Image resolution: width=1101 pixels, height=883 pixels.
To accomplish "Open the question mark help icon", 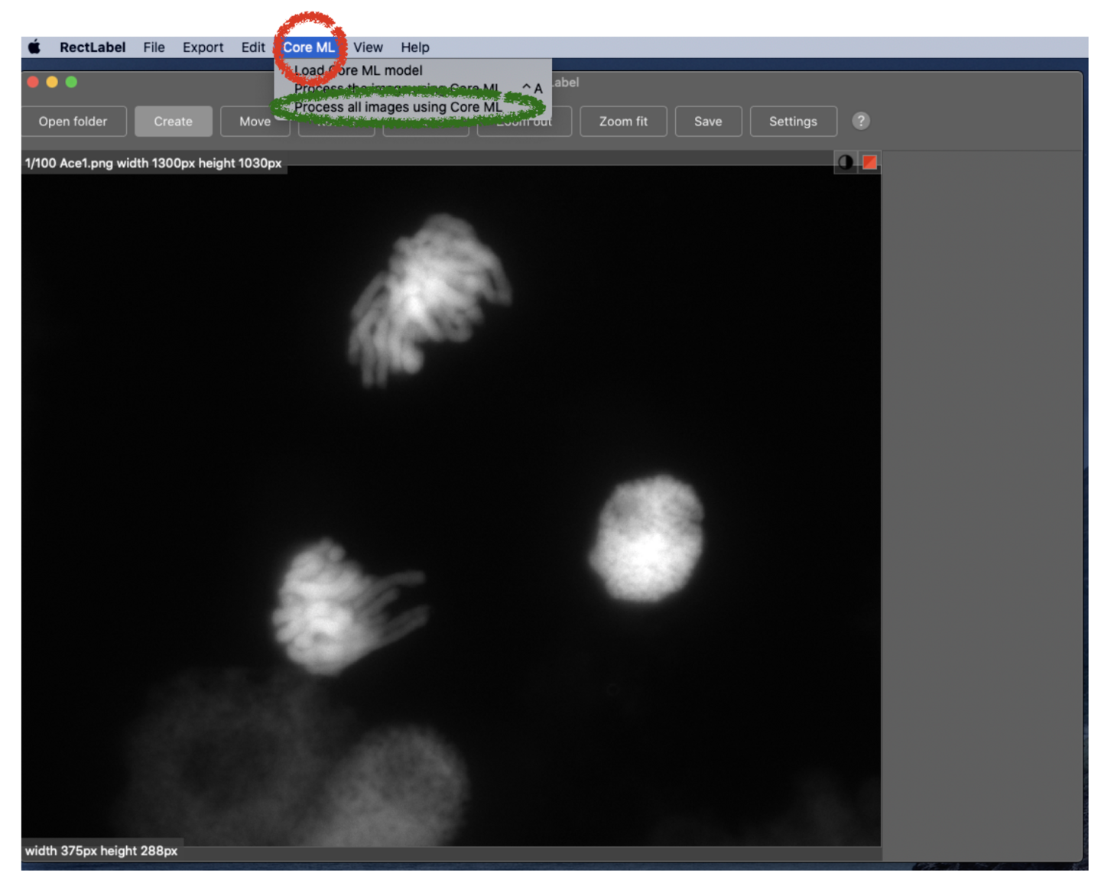I will coord(860,121).
